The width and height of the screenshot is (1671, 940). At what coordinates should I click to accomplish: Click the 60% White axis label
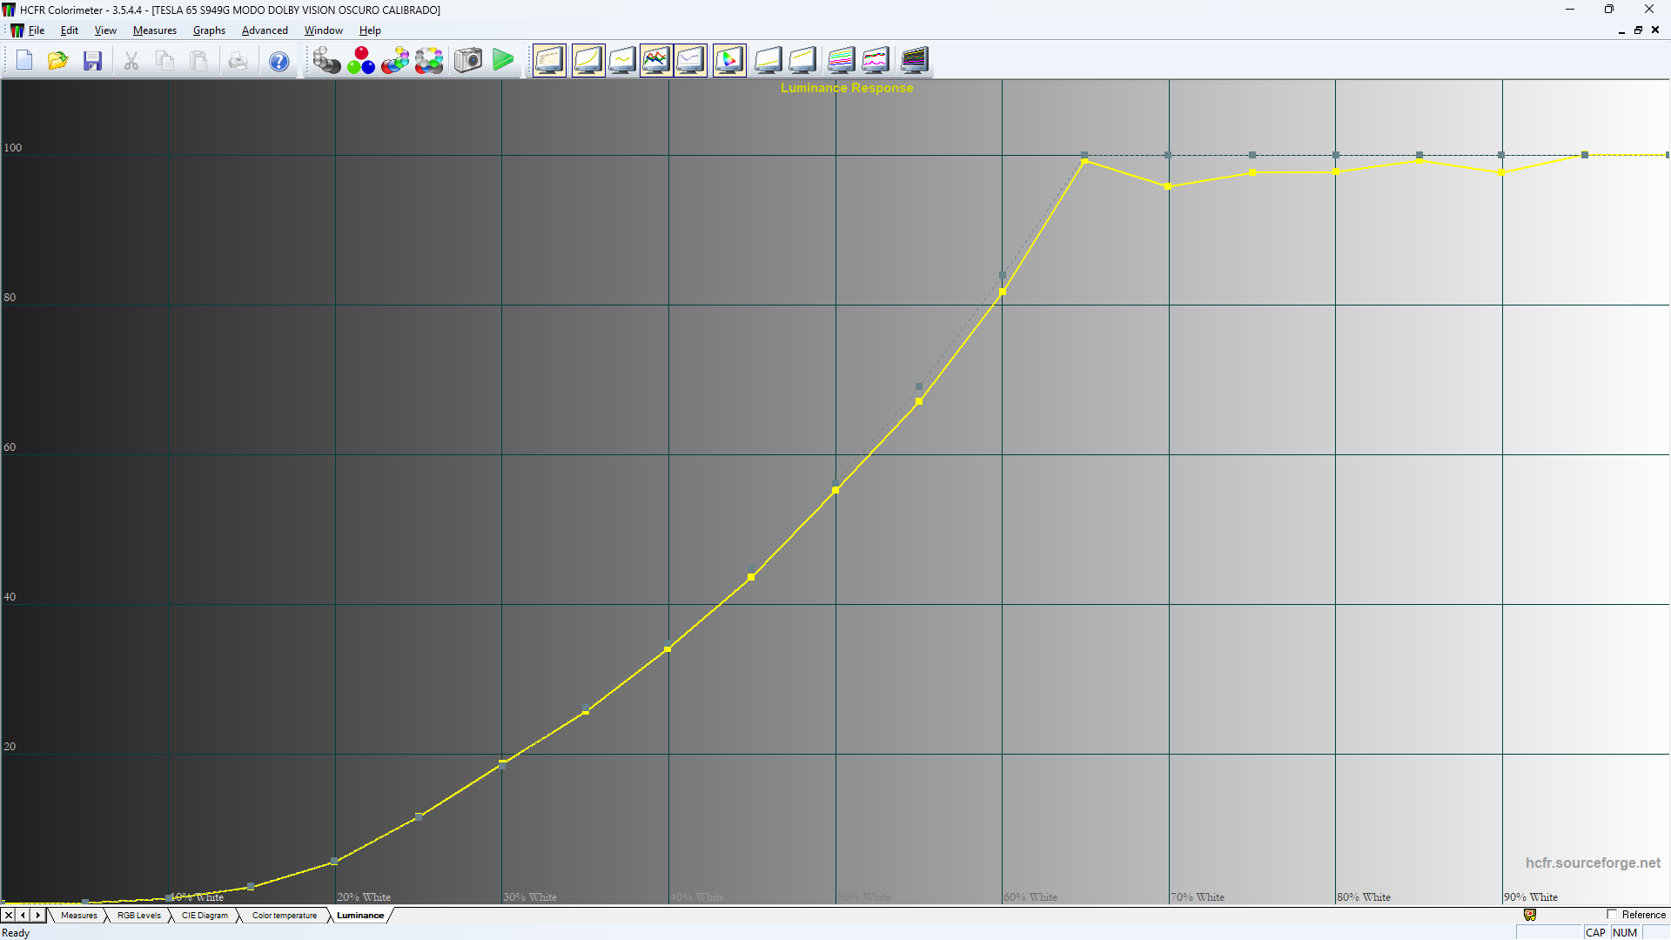click(1030, 897)
